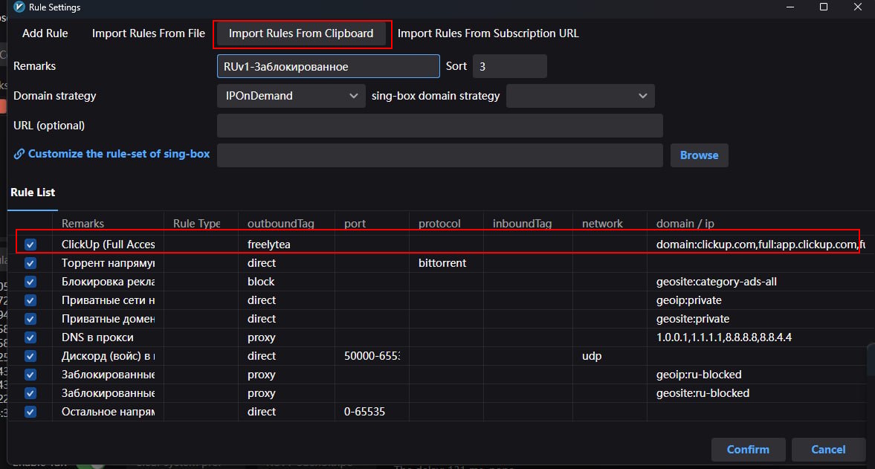
Task: Disable the bittorrent direct rule checkbox
Action: (x=30, y=263)
